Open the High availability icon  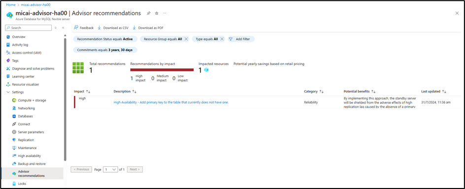[x=14, y=156]
